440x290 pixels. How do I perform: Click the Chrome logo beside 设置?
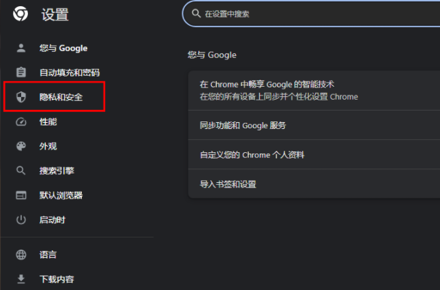[x=20, y=14]
